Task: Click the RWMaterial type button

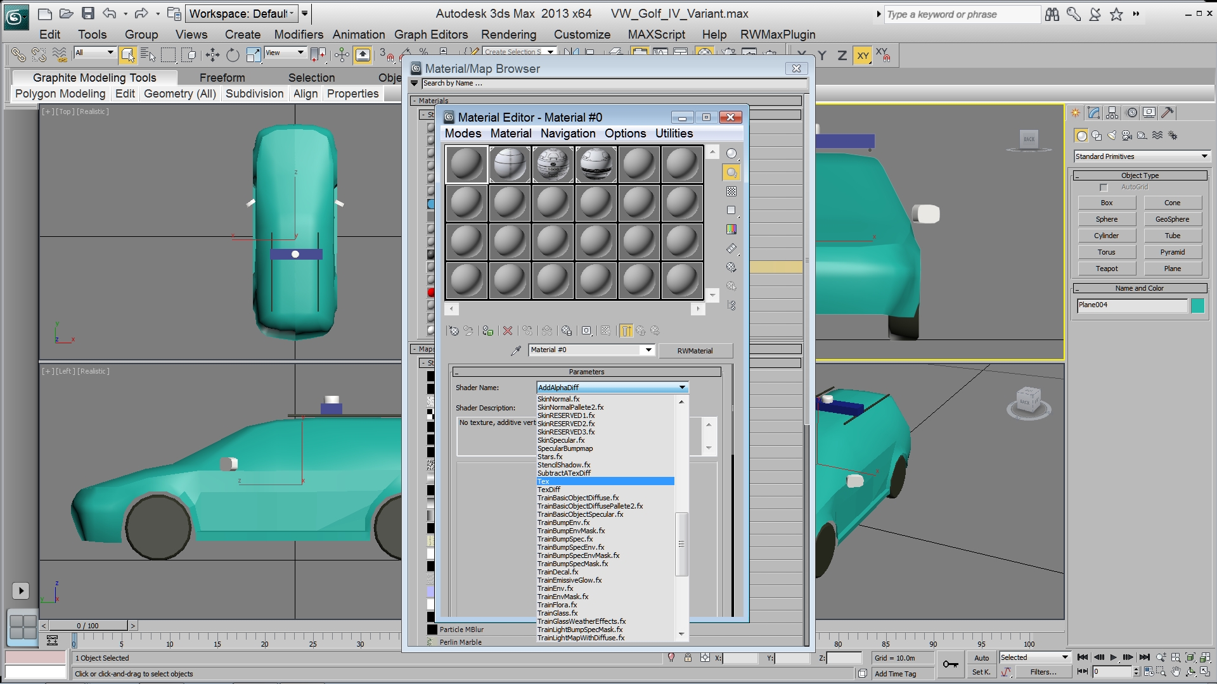Action: coord(695,351)
